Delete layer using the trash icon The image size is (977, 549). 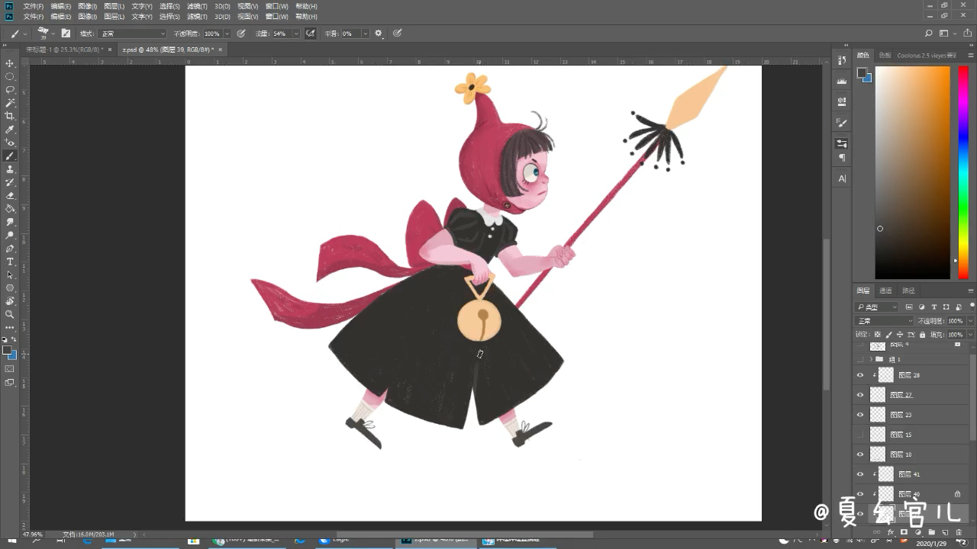click(x=959, y=532)
